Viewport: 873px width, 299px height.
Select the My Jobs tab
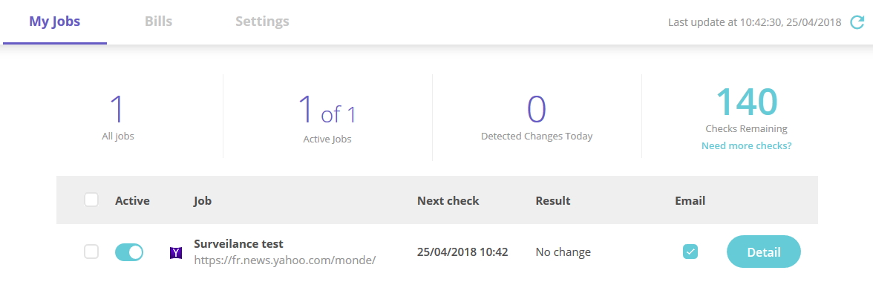pos(55,22)
